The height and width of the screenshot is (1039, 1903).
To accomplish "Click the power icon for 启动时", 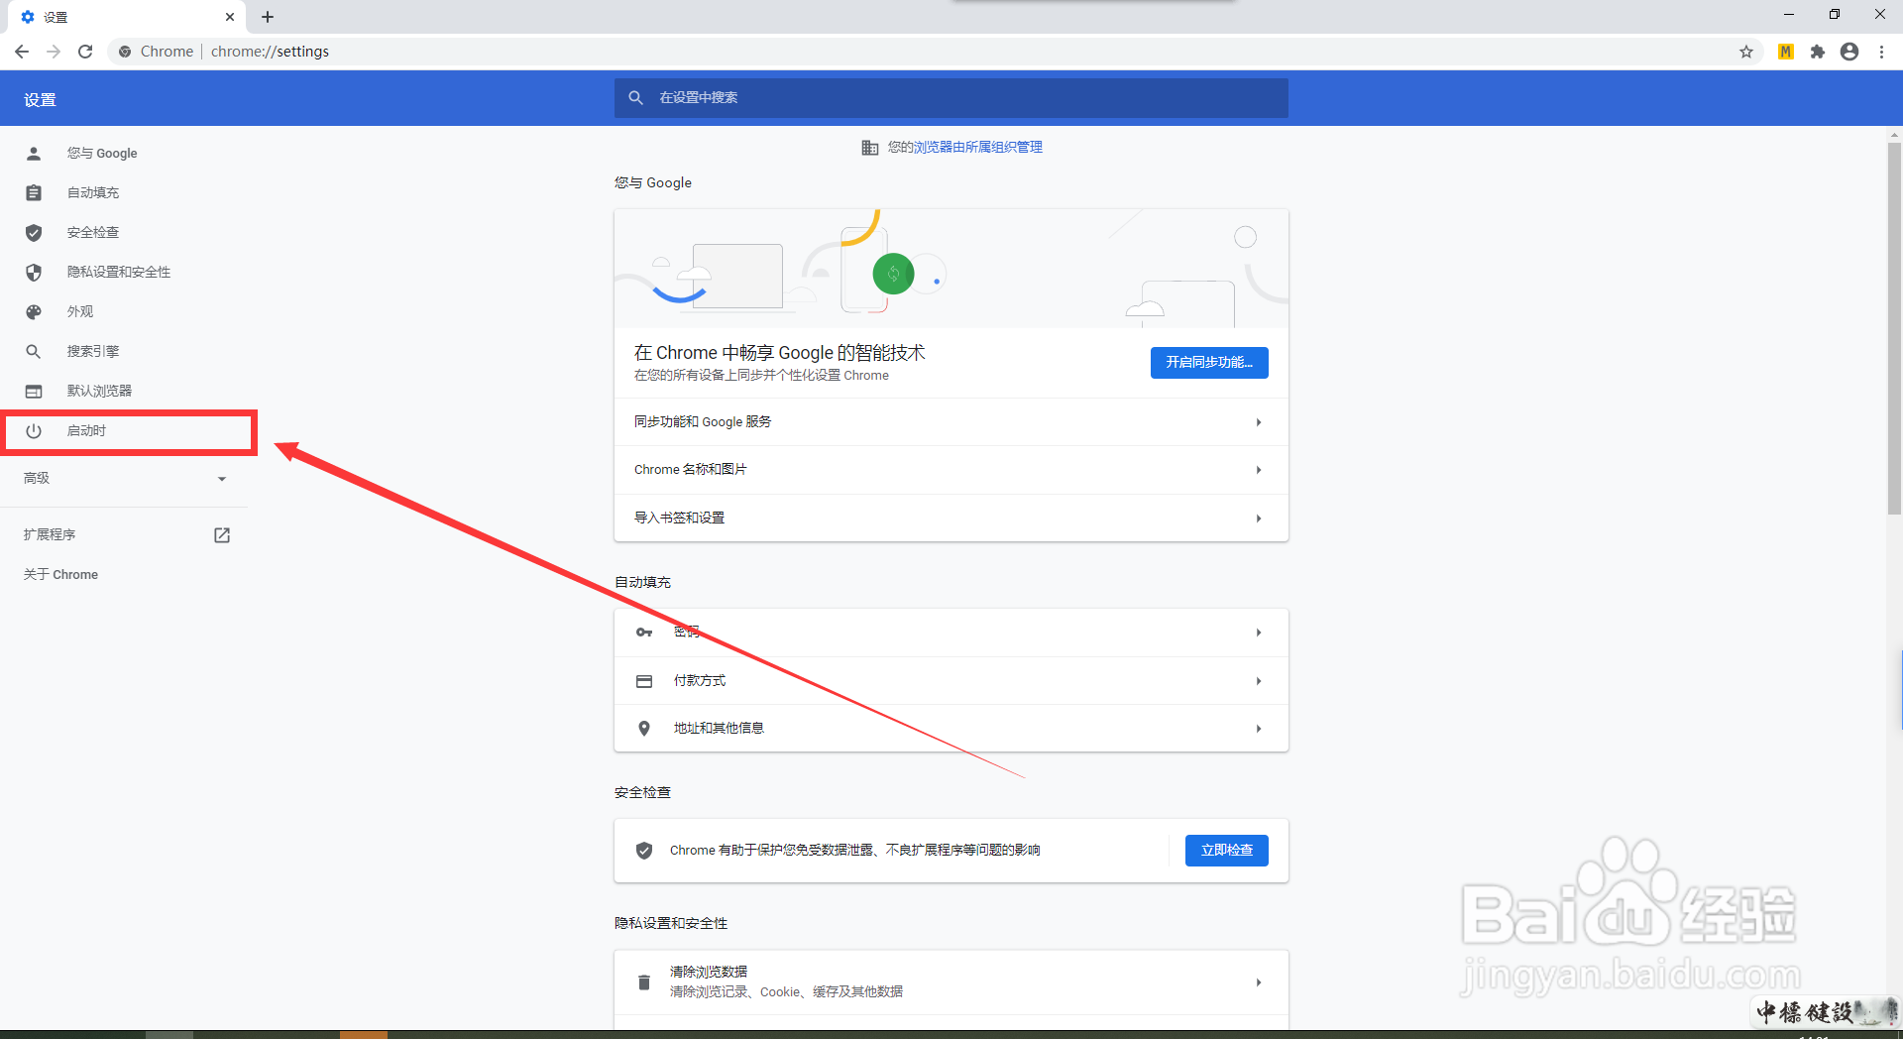I will tap(34, 430).
